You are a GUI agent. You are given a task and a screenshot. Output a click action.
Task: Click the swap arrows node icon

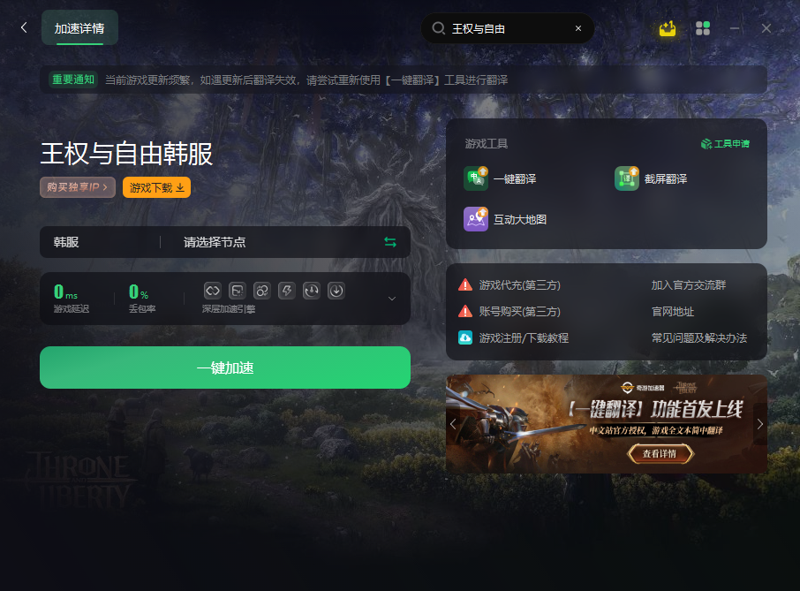[x=390, y=242]
